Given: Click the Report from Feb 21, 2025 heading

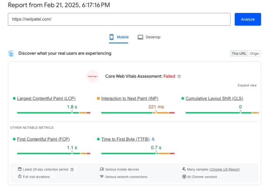Looking at the screenshot, I should coord(59,5).
